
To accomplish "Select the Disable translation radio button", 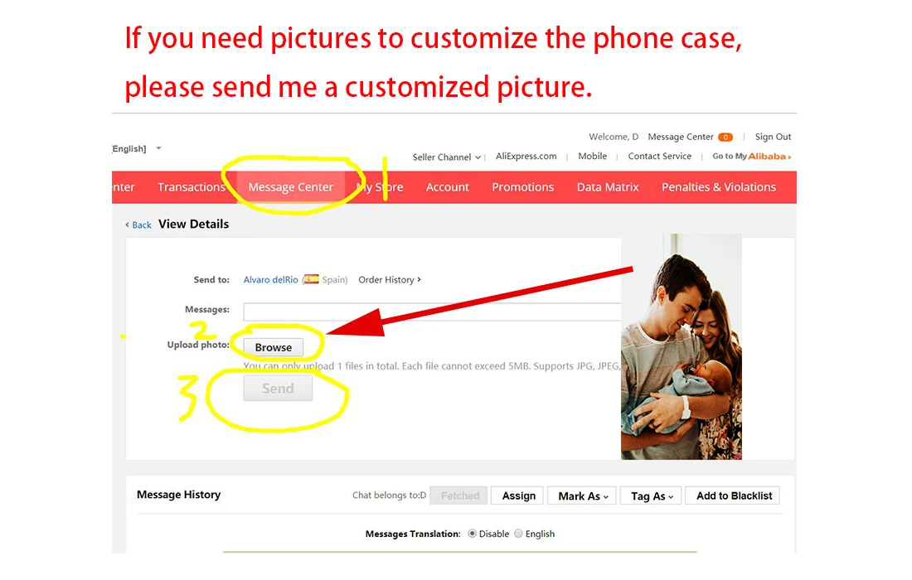I will pyautogui.click(x=473, y=534).
